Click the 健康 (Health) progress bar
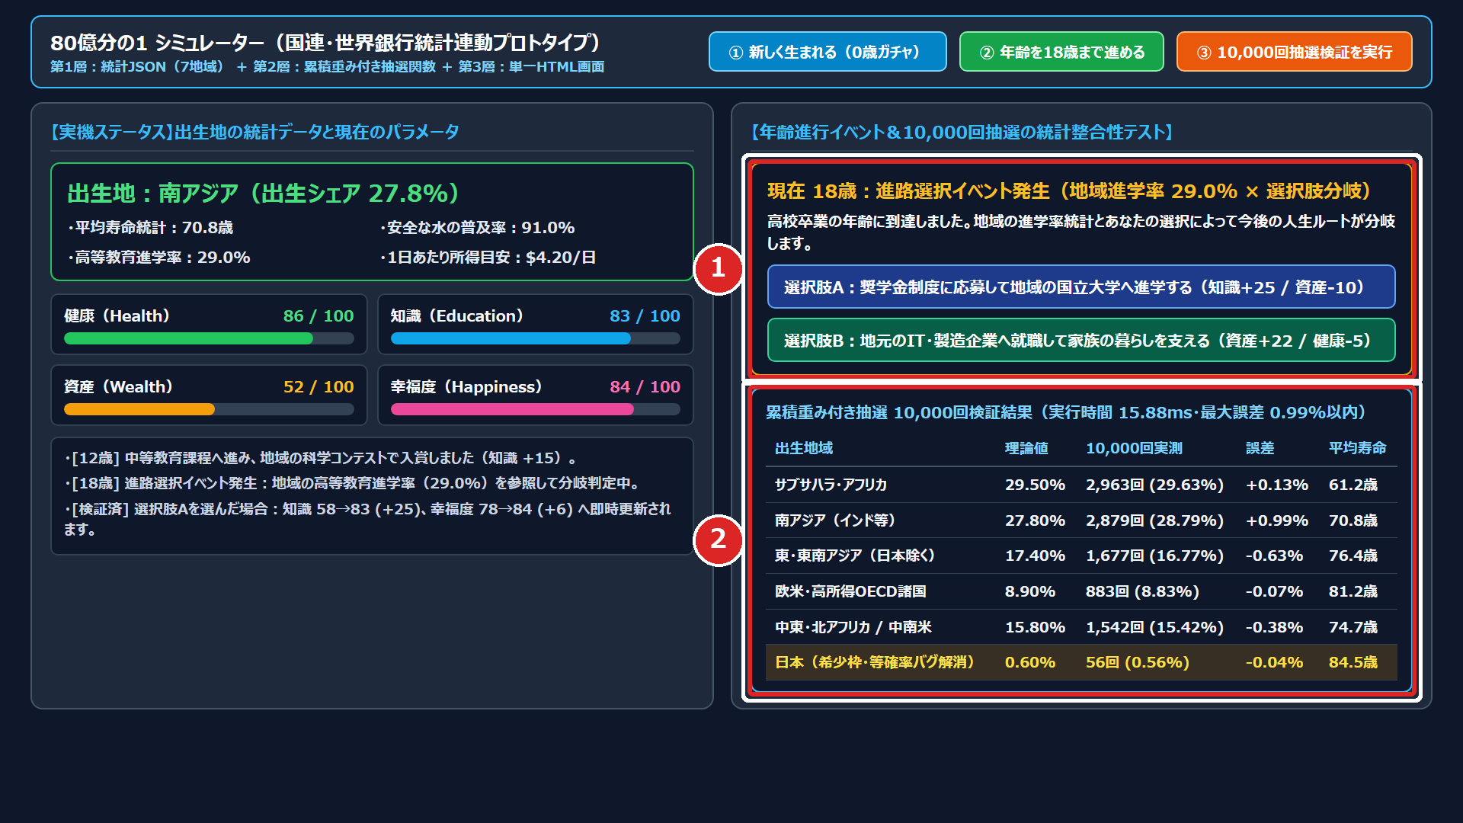 (209, 338)
